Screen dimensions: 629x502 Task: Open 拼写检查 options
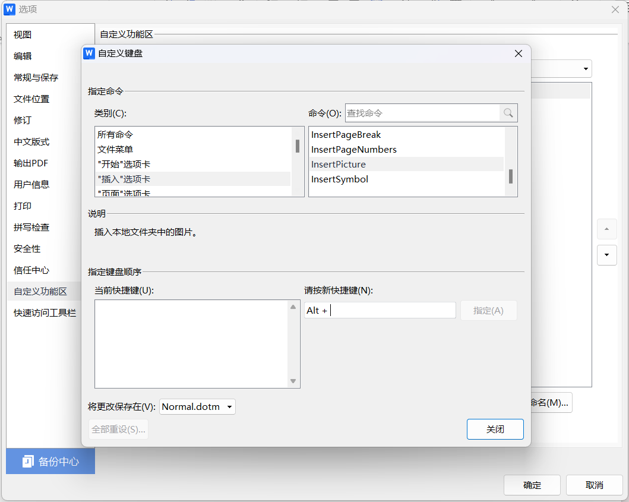tap(31, 228)
